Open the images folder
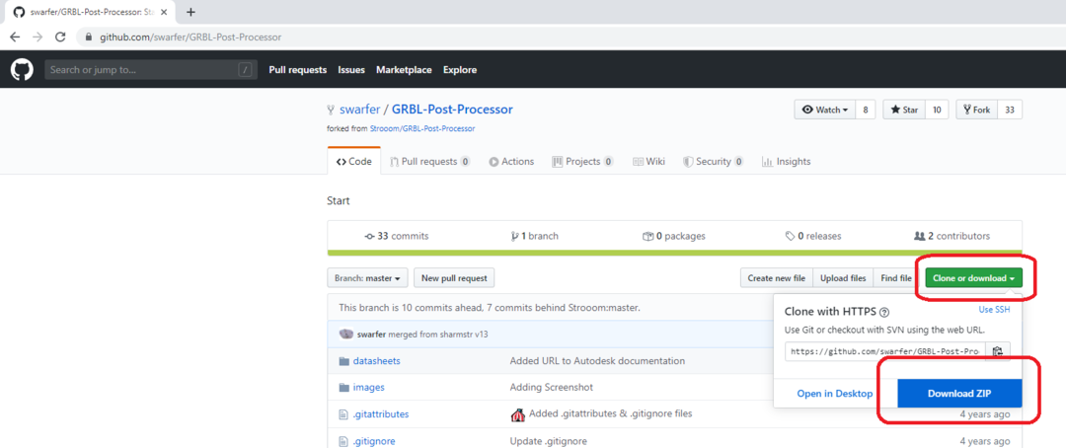1066x448 pixels. coord(368,387)
